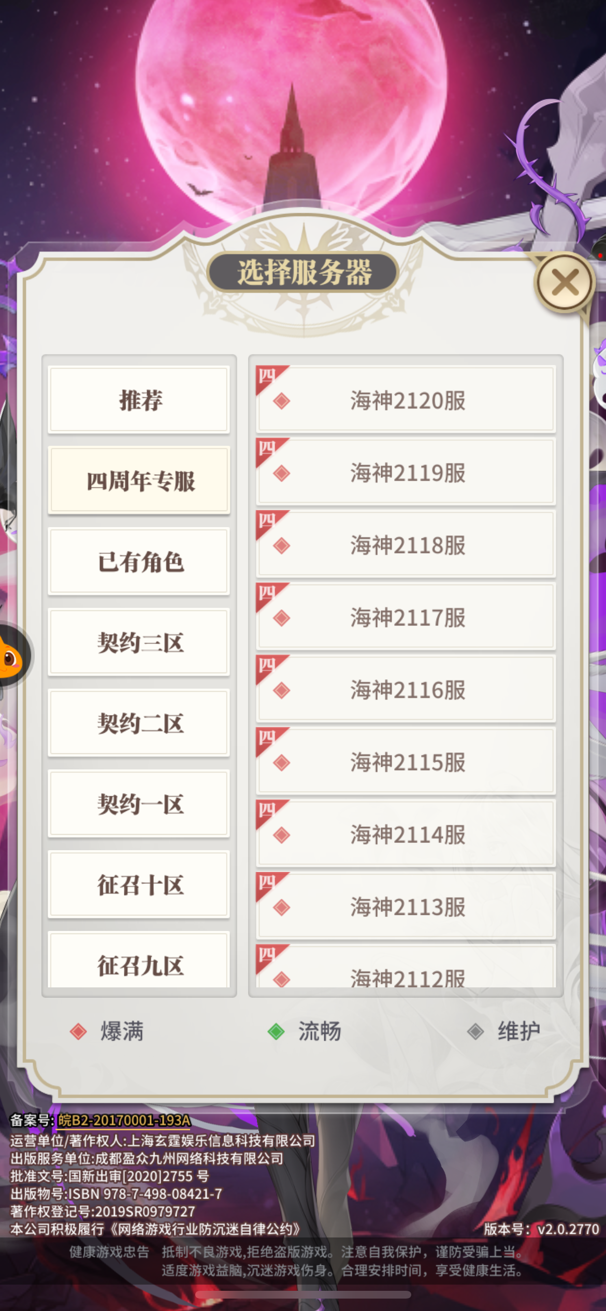Viewport: 606px width, 1311px height.
Task: Click the red full-status diamond beside 爆满
Action: click(x=78, y=1031)
